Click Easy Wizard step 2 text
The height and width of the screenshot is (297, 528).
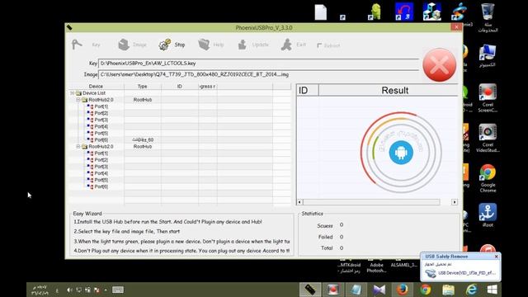tap(126, 232)
